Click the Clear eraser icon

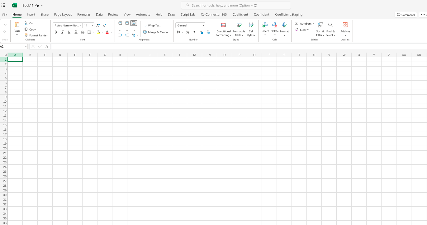tap(297, 30)
